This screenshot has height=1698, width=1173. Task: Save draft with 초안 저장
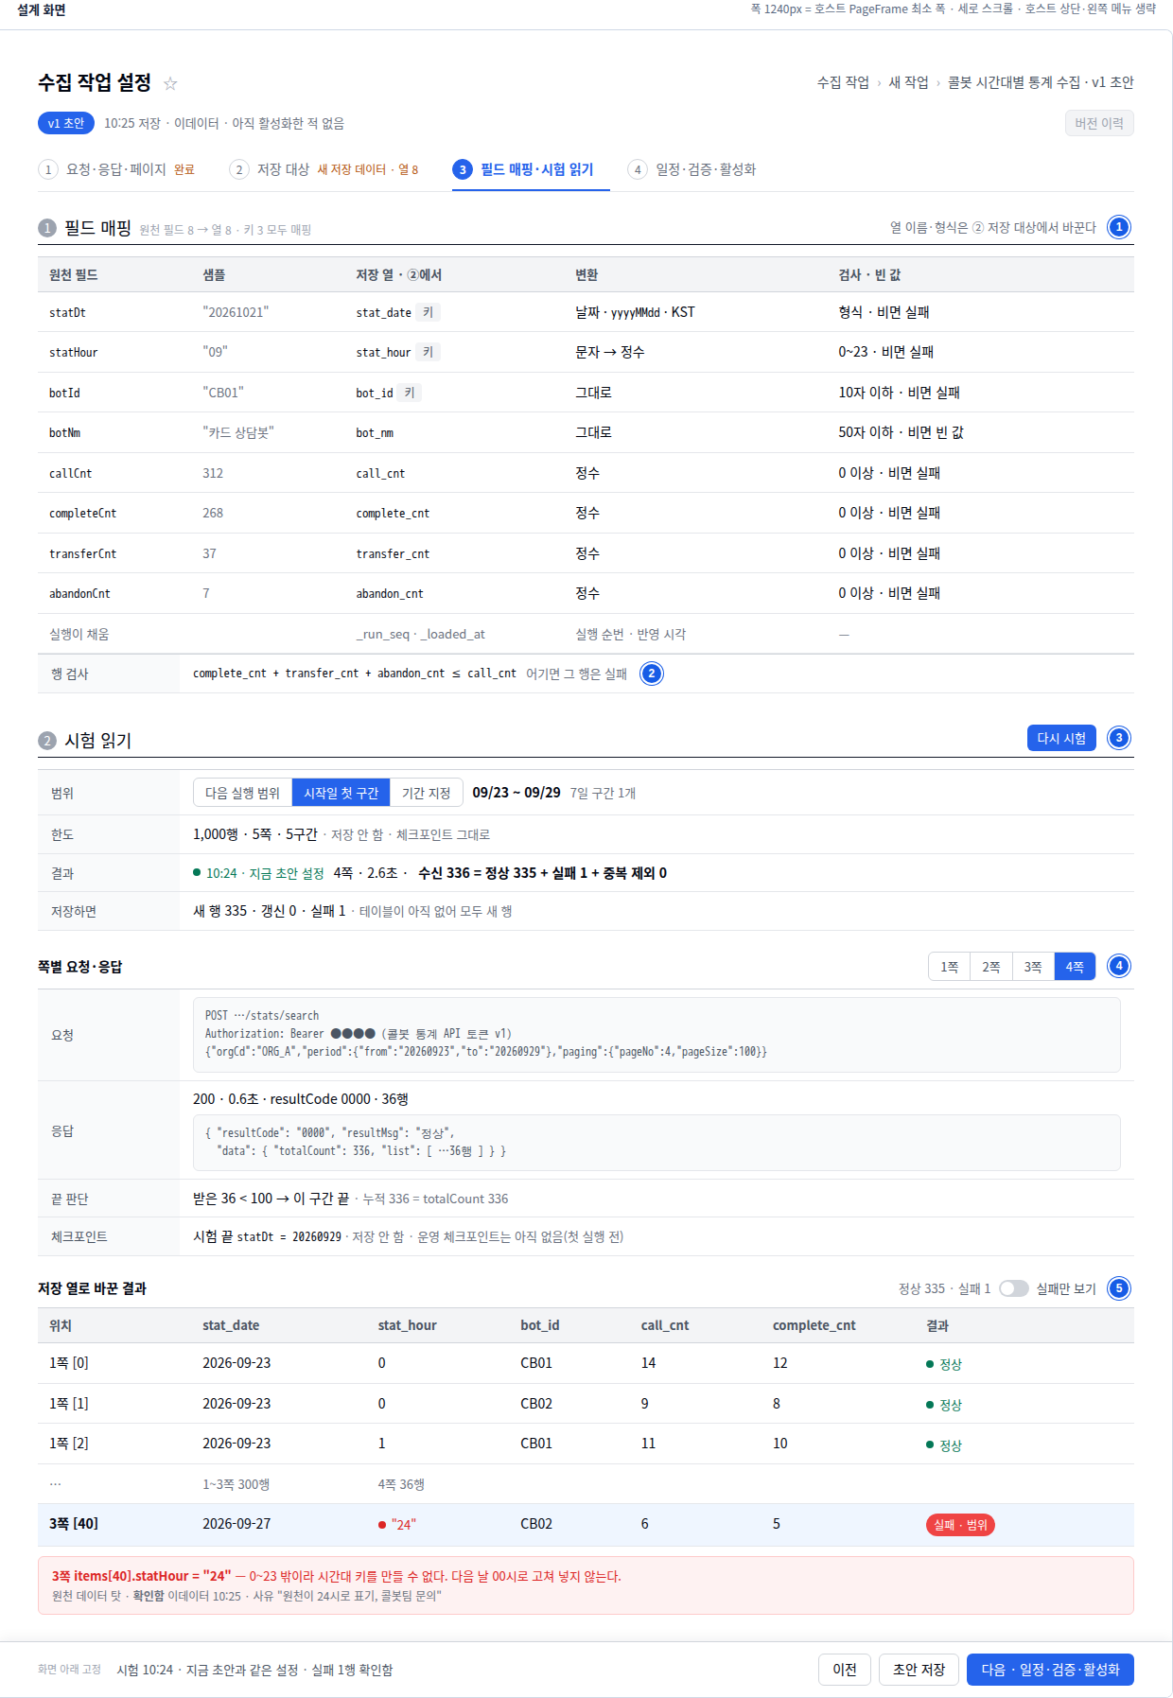click(919, 1670)
